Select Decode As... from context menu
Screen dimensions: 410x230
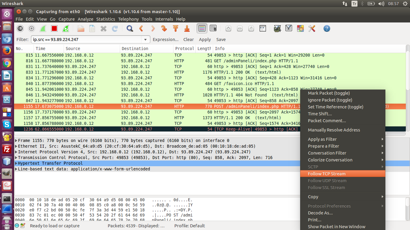pos(342,213)
